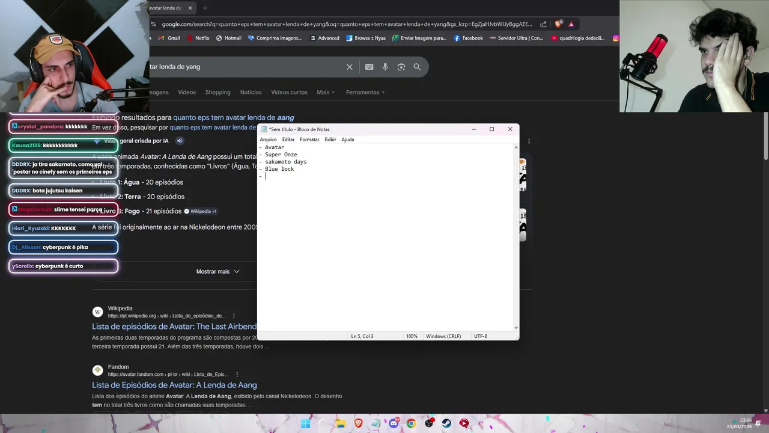
Task: Open the Brave Shields lion icon
Action: [558, 24]
